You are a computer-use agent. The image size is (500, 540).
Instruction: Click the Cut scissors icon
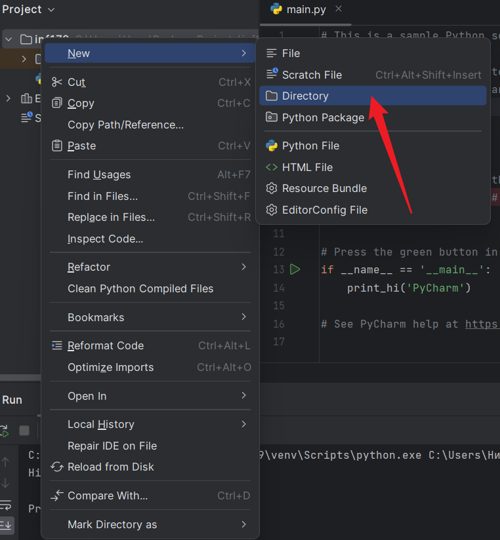57,82
